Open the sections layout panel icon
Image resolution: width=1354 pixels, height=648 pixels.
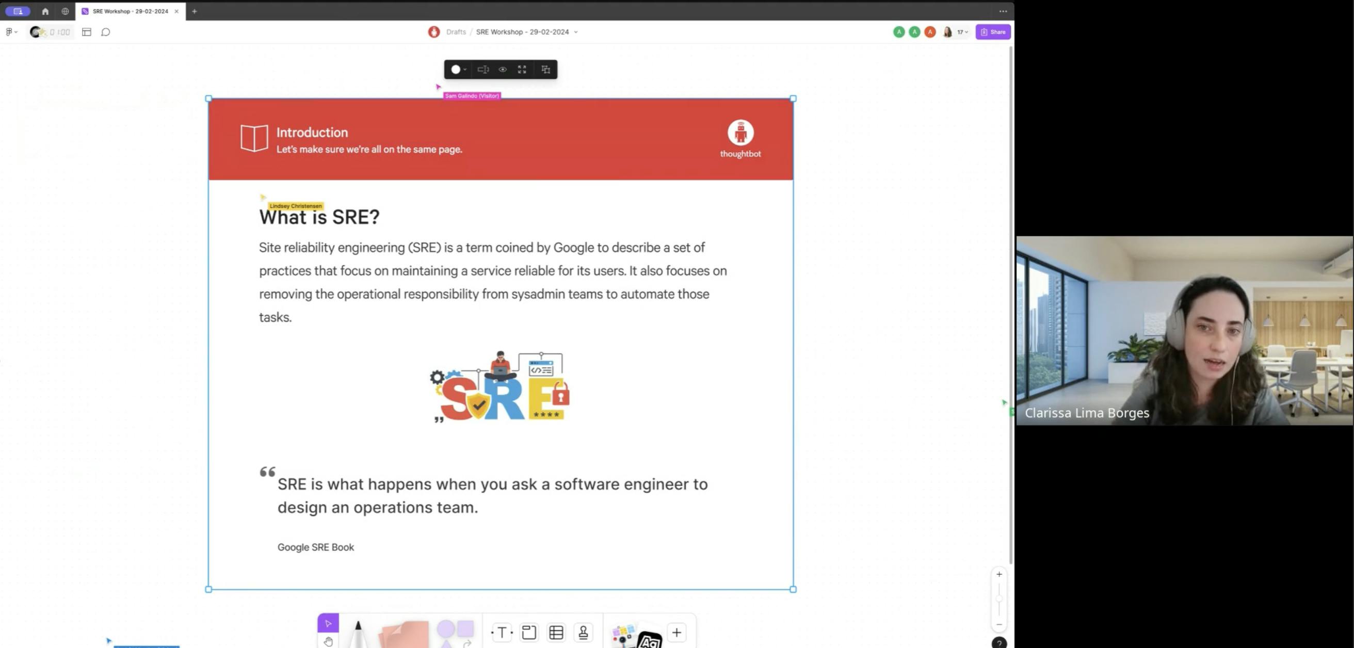click(87, 32)
